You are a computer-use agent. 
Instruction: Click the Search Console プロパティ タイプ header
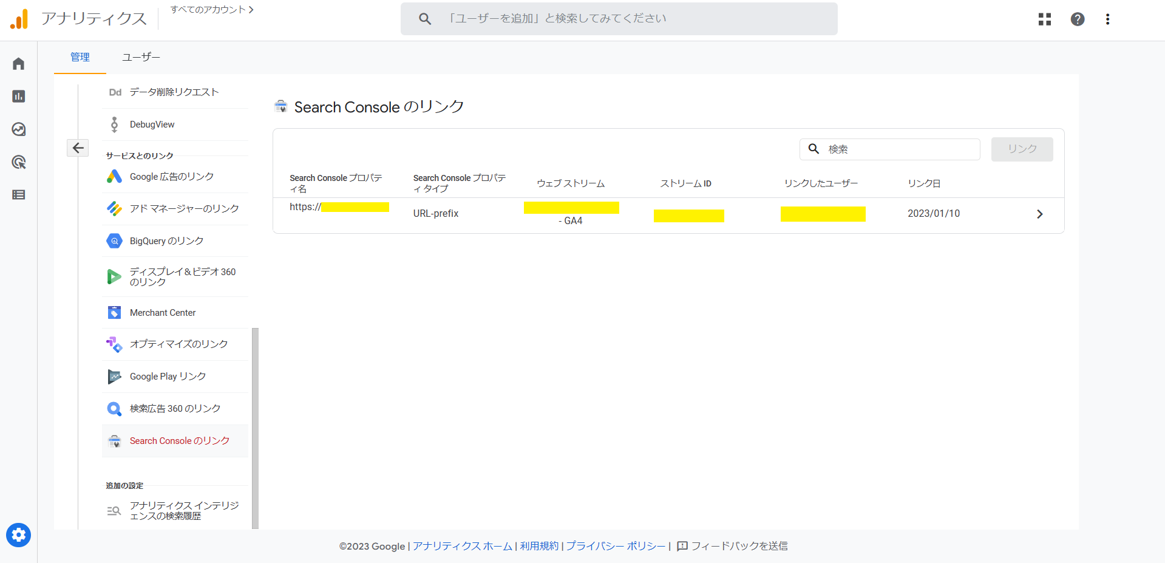(460, 183)
